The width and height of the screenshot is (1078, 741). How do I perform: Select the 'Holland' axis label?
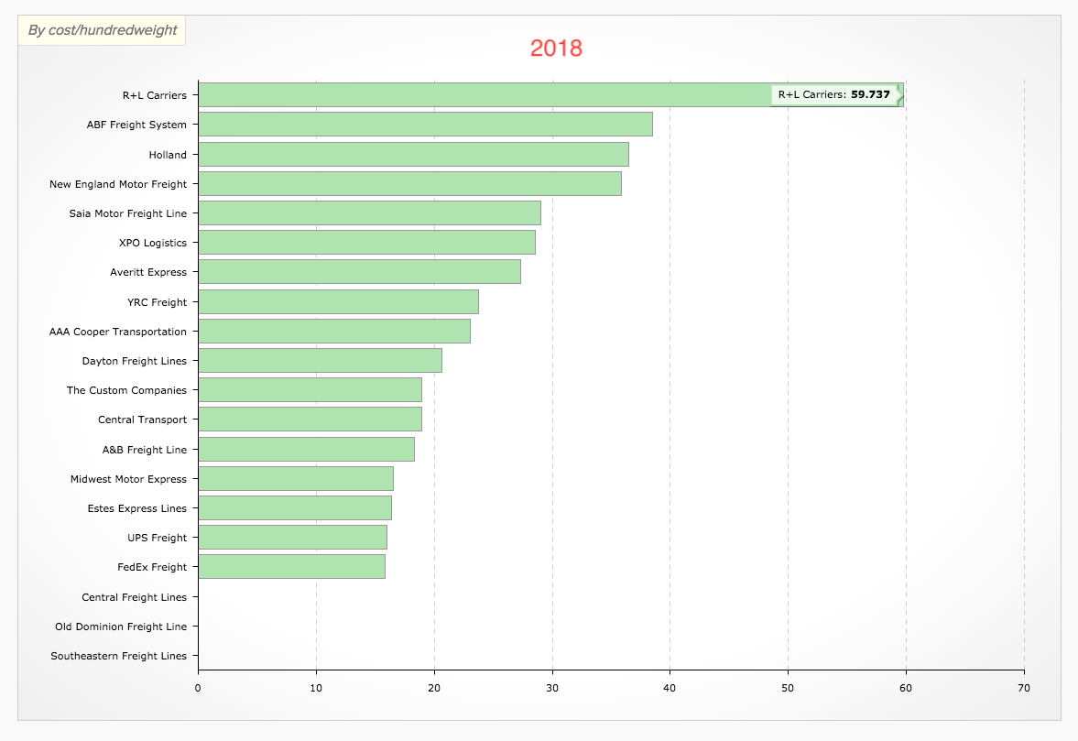pyautogui.click(x=168, y=155)
